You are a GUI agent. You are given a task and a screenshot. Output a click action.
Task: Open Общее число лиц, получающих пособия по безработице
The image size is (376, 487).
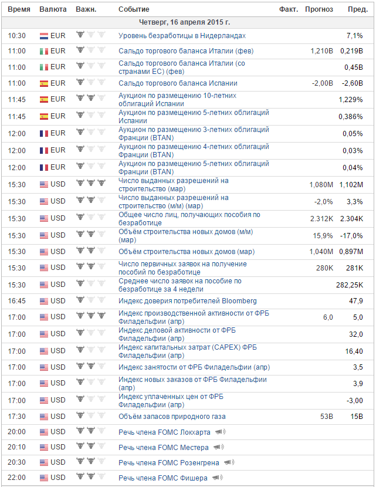189,219
